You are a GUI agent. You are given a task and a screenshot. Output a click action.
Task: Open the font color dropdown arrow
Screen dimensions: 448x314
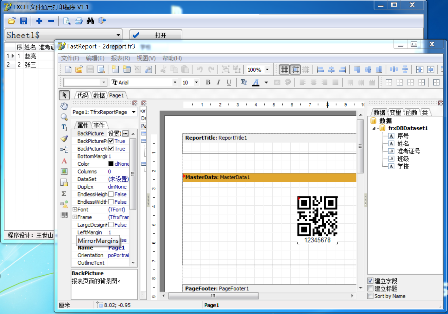click(x=266, y=82)
